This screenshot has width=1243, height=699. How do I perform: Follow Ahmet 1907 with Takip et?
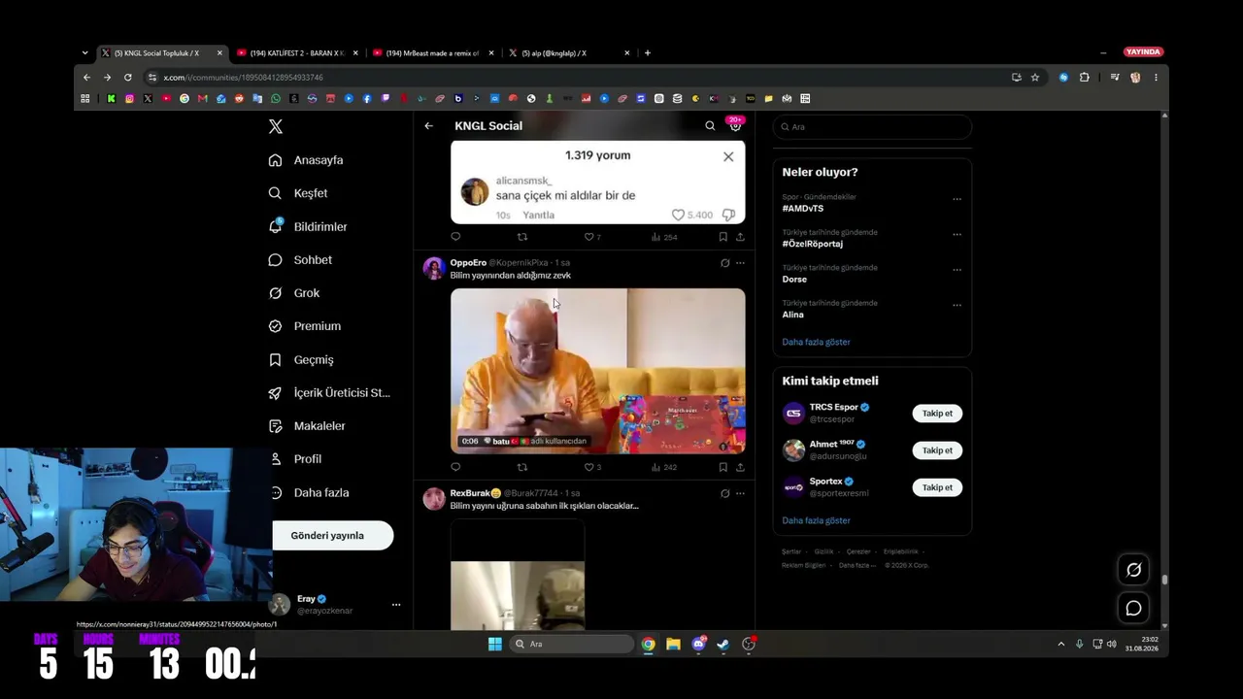(x=937, y=450)
